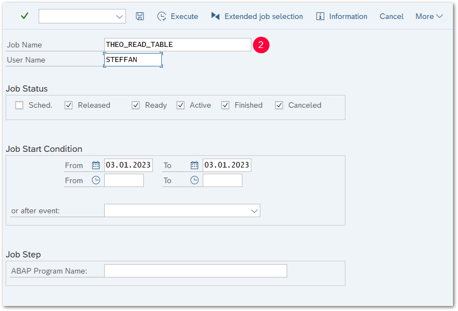Click clock icon for From time

96,180
